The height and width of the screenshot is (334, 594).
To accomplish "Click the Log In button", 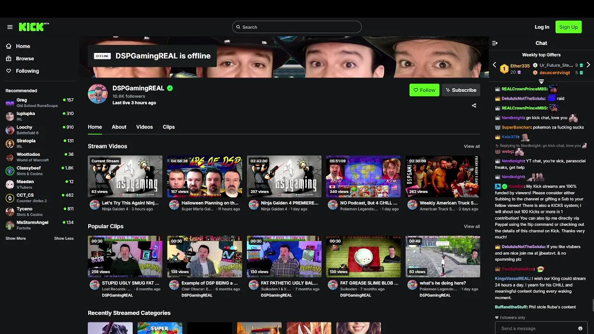I will point(542,27).
